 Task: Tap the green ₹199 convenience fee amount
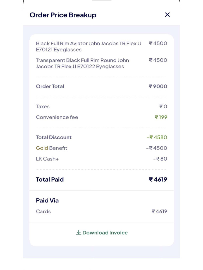tap(161, 117)
